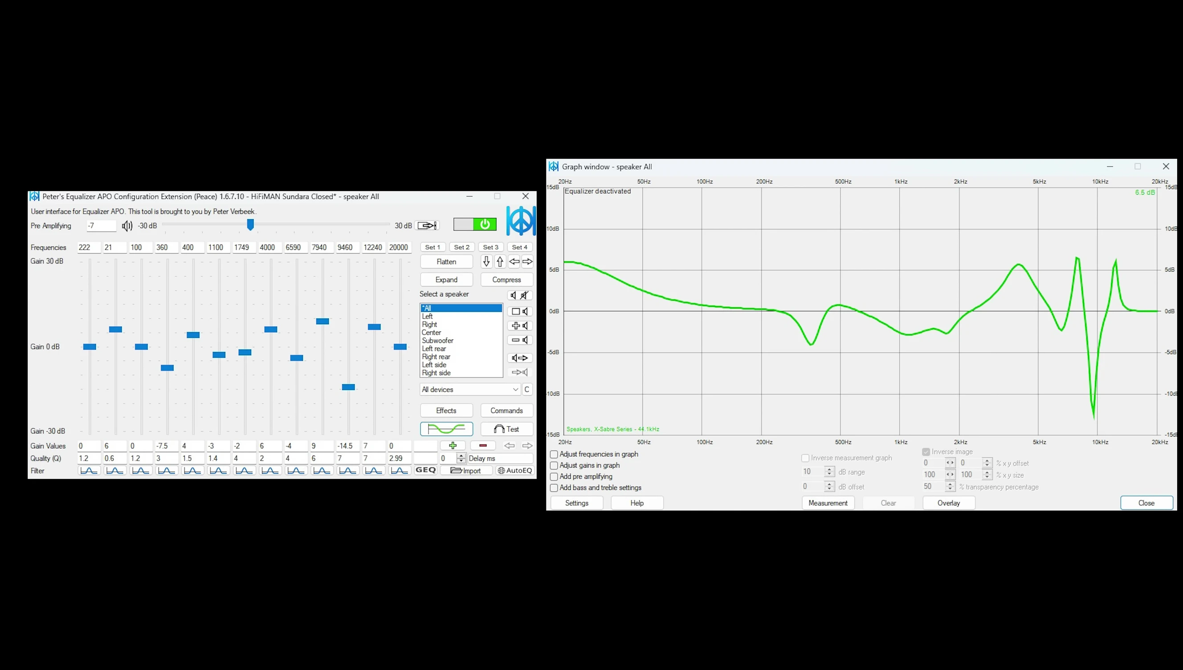This screenshot has width=1183, height=670.
Task: Click the plus speaker add icon
Action: (x=520, y=326)
